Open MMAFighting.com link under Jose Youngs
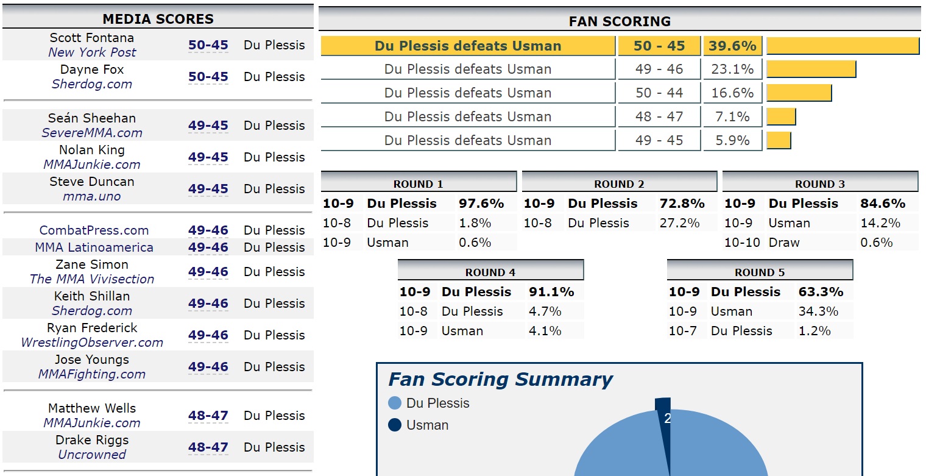The height and width of the screenshot is (476, 926). 92,374
